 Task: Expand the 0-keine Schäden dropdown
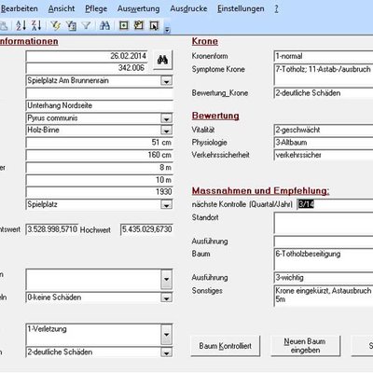point(166,297)
